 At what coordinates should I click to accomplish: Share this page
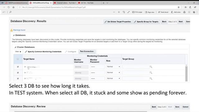tap(195, 7)
